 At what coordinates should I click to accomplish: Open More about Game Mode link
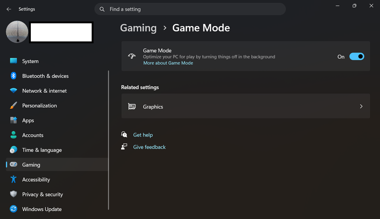click(168, 63)
